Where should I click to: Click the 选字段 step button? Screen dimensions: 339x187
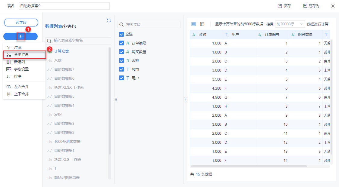click(x=21, y=23)
